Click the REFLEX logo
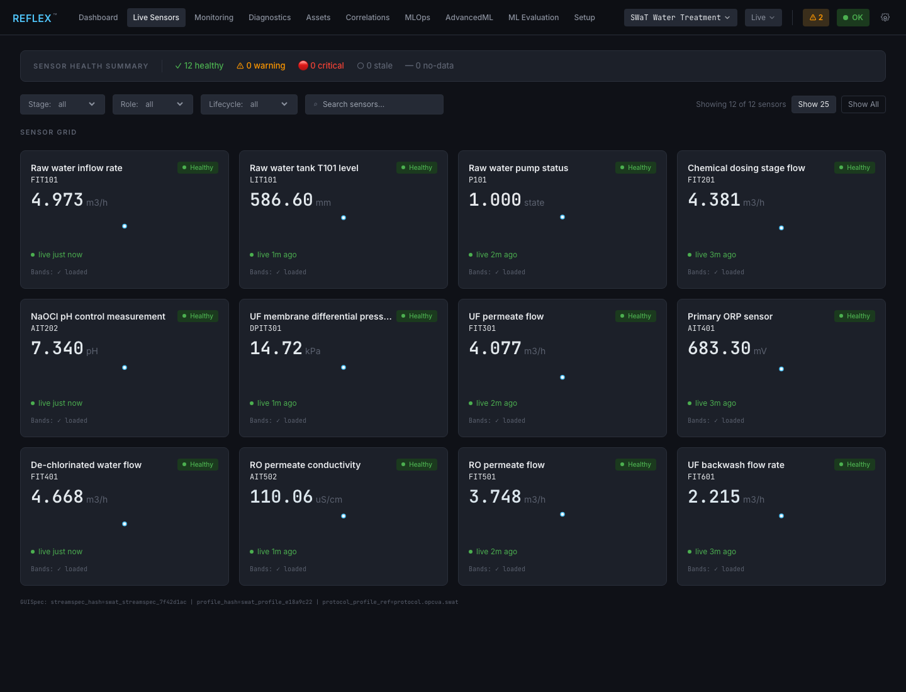Image resolution: width=906 pixels, height=692 pixels. [35, 18]
